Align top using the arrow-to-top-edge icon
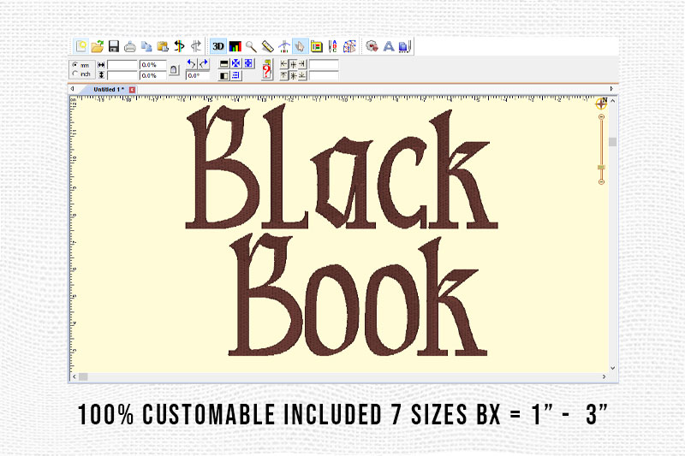Viewport: 685px width, 456px height. coord(284,75)
